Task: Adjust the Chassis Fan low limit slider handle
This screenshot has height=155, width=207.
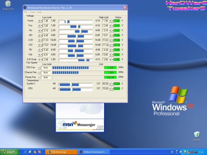Action: pyautogui.click(x=39, y=73)
